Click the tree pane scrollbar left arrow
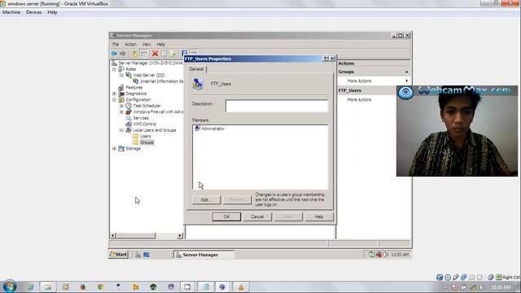 click(113, 235)
